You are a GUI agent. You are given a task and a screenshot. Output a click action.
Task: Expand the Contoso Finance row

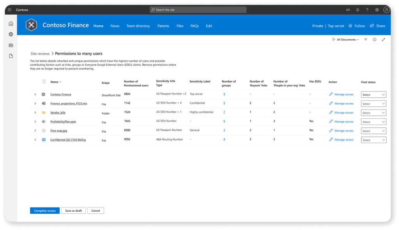coord(35,94)
